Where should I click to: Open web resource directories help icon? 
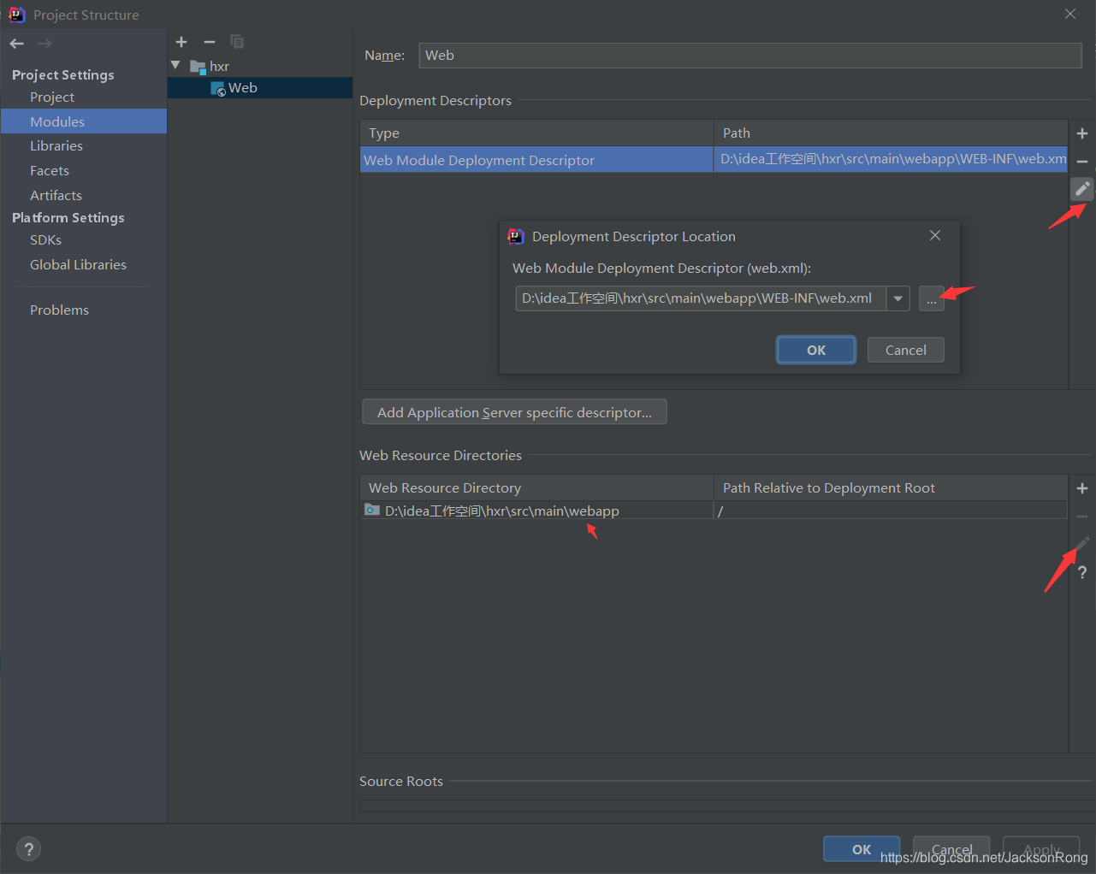pyautogui.click(x=1082, y=572)
